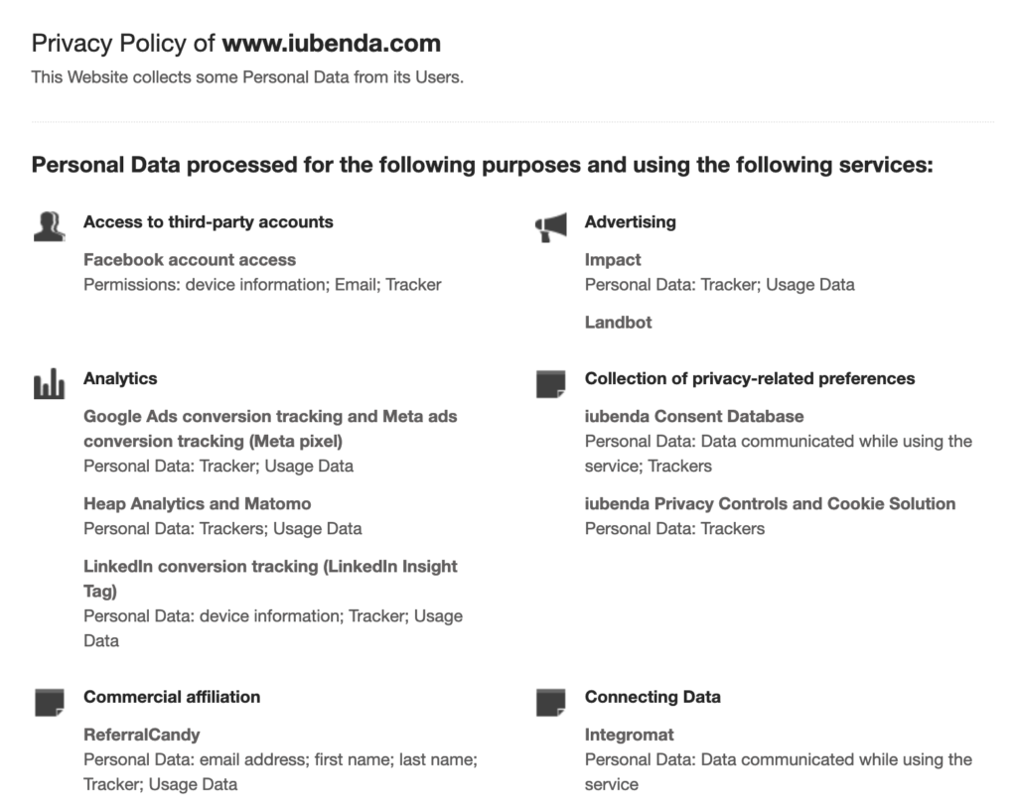Click the megaphone icon next to Advertising

tap(550, 227)
